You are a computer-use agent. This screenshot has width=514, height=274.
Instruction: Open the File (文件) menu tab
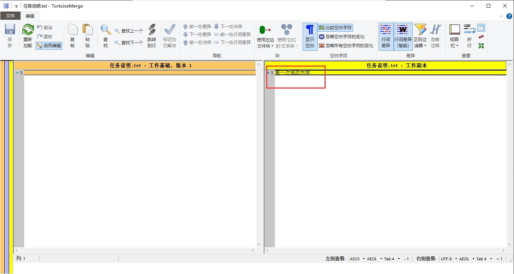click(x=10, y=16)
